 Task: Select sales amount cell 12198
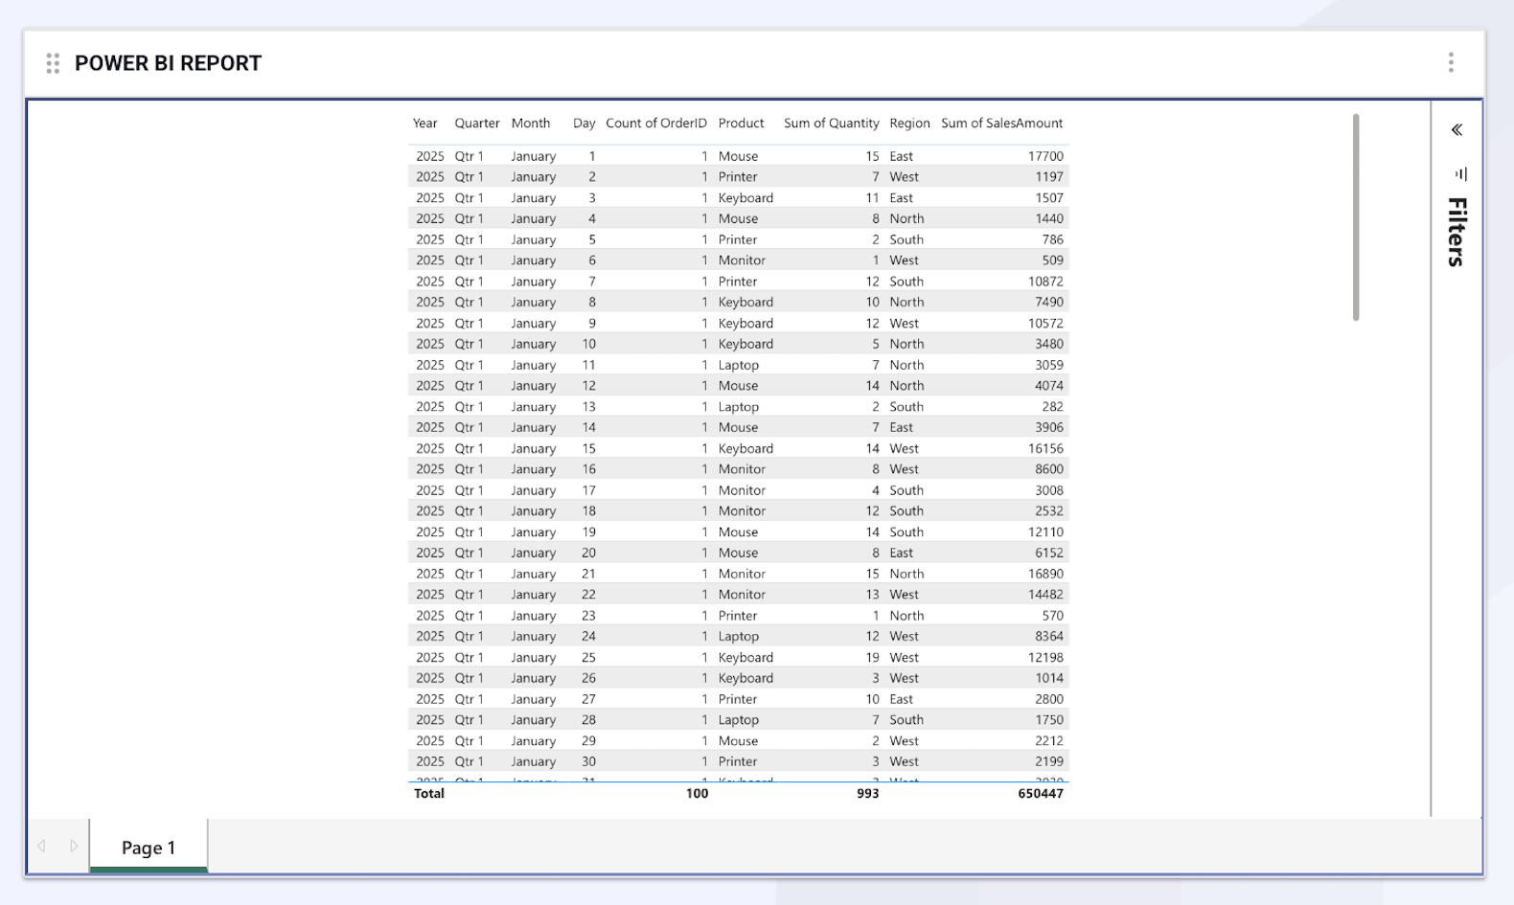pos(1045,658)
